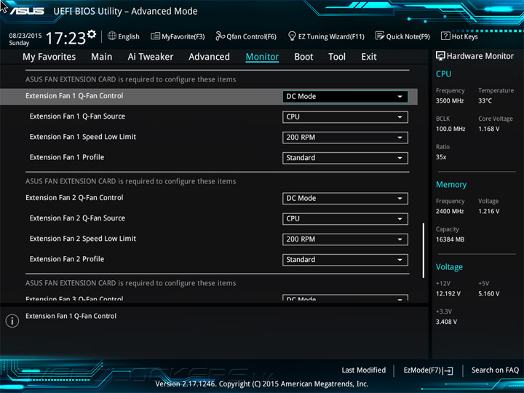Screen dimensions: 524x393
Task: Open Extension Fan 2 Profile dropdown
Action: [x=345, y=260]
